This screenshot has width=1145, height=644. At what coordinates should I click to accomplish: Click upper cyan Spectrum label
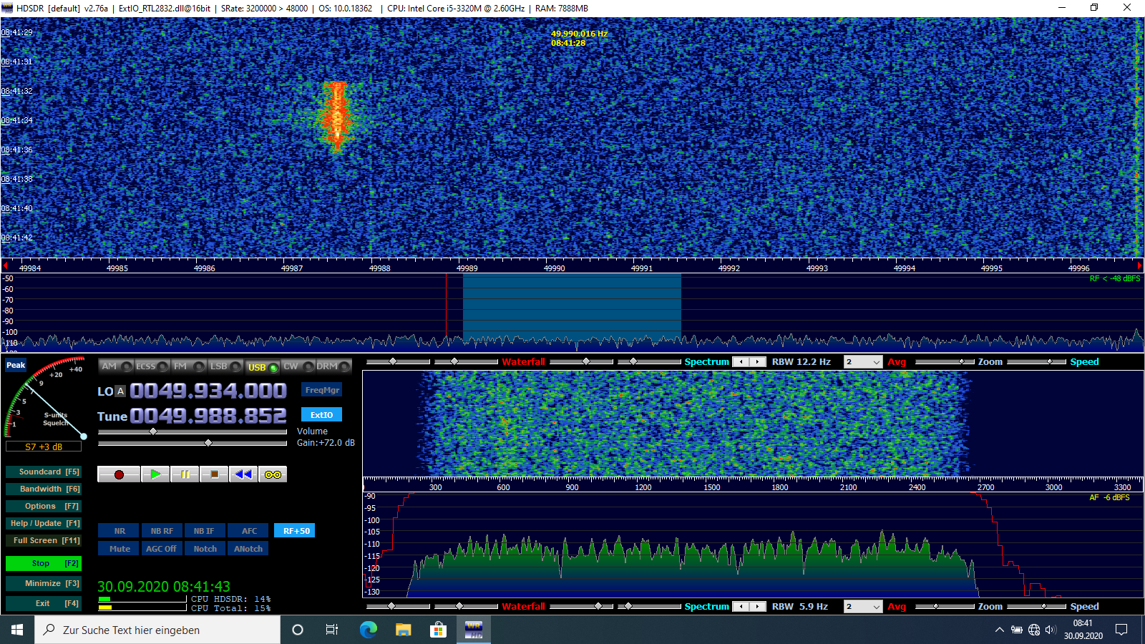706,362
